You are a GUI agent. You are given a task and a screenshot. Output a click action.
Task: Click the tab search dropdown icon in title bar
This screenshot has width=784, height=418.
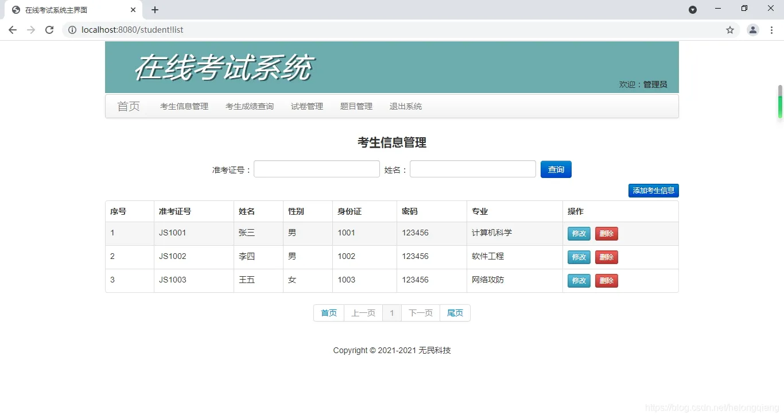pyautogui.click(x=693, y=10)
